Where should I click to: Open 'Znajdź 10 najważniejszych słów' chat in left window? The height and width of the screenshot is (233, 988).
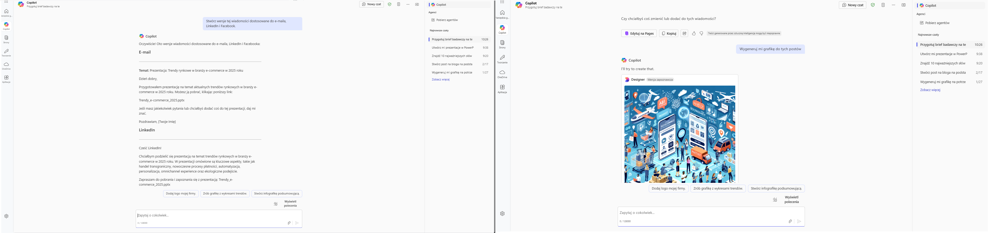tap(451, 56)
